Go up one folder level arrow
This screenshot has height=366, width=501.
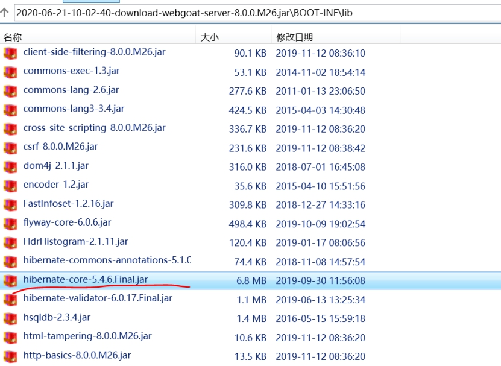4,13
